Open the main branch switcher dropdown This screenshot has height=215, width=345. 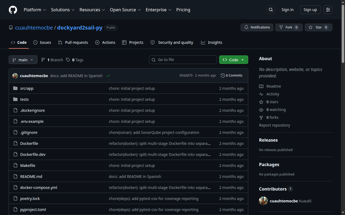pos(23,60)
